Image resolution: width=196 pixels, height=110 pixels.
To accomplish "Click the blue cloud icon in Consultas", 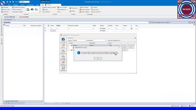I will click(x=32, y=9).
